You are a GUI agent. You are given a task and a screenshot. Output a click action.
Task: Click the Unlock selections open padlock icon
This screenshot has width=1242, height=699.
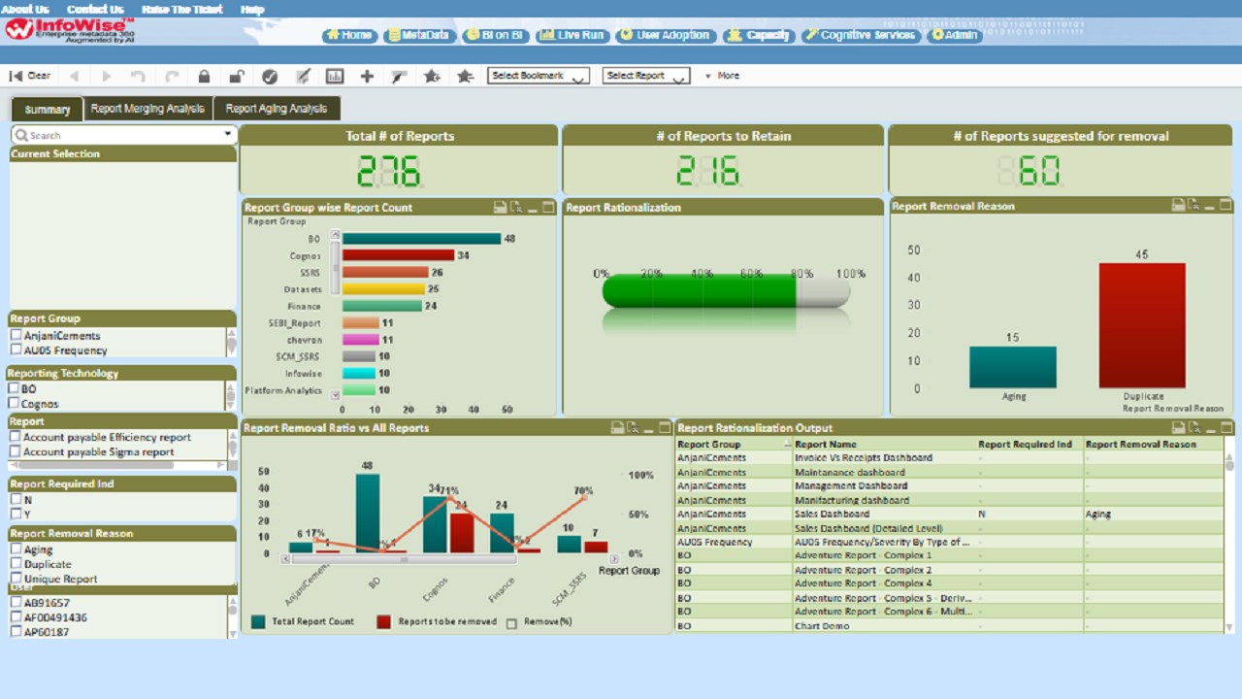click(x=236, y=76)
